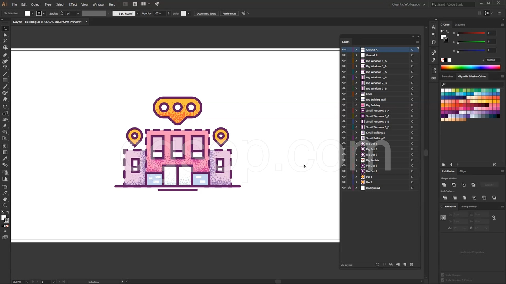Click the Delete Selection trash icon in Layers
506x284 pixels.
coord(411,265)
